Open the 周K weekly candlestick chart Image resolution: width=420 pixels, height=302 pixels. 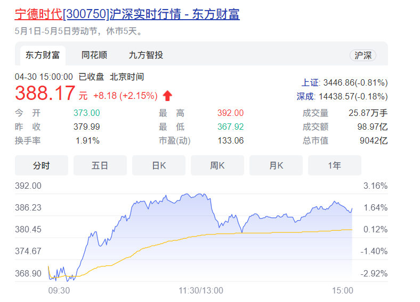(x=217, y=165)
